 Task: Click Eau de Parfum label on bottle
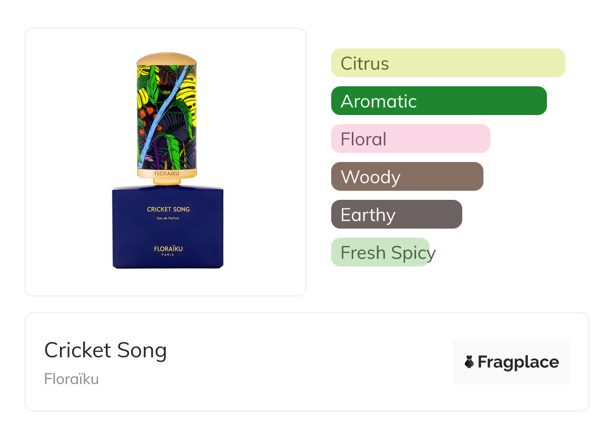tap(168, 218)
